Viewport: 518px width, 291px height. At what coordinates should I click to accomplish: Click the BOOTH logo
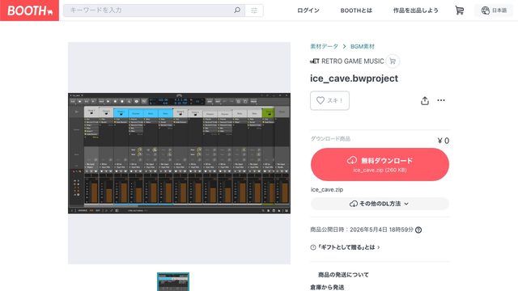pyautogui.click(x=29, y=11)
